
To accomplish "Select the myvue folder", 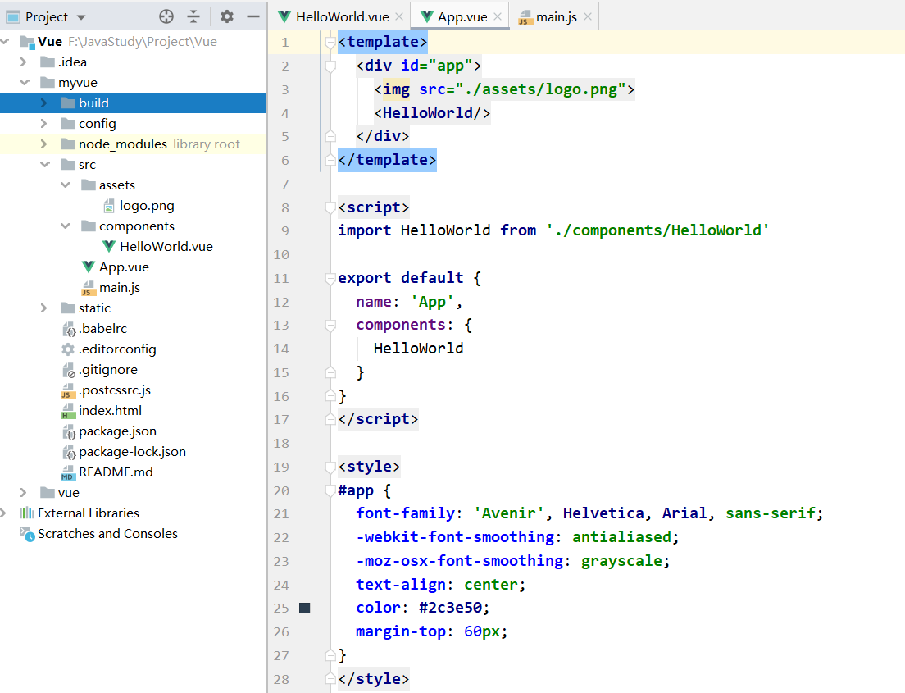I will tap(69, 83).
